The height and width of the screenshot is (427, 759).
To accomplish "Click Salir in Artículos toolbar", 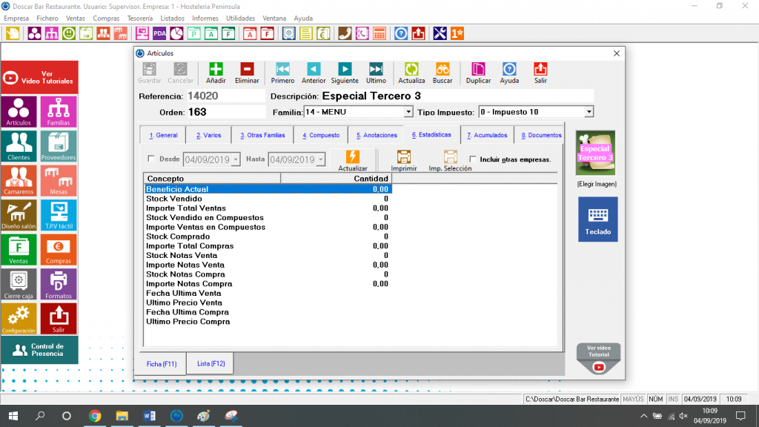I will pyautogui.click(x=540, y=73).
